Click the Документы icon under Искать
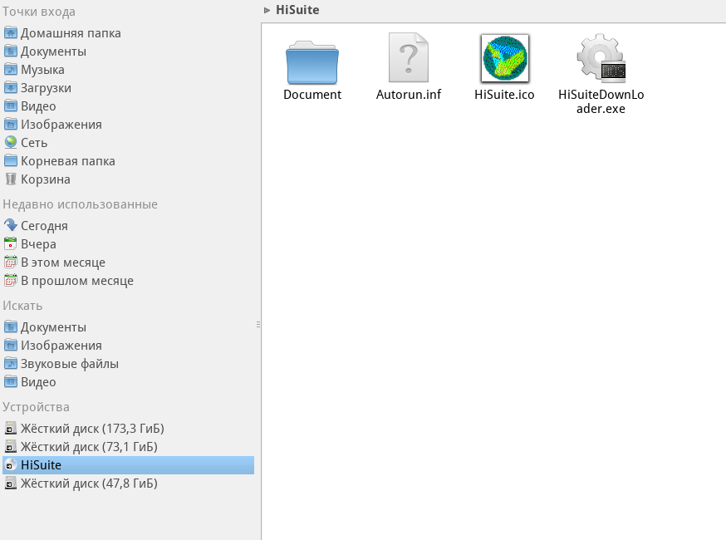This screenshot has width=726, height=540. pos(11,327)
